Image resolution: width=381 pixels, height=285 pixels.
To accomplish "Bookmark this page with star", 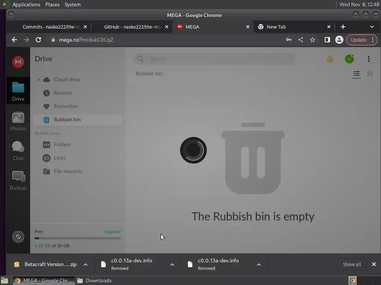I will tap(313, 40).
